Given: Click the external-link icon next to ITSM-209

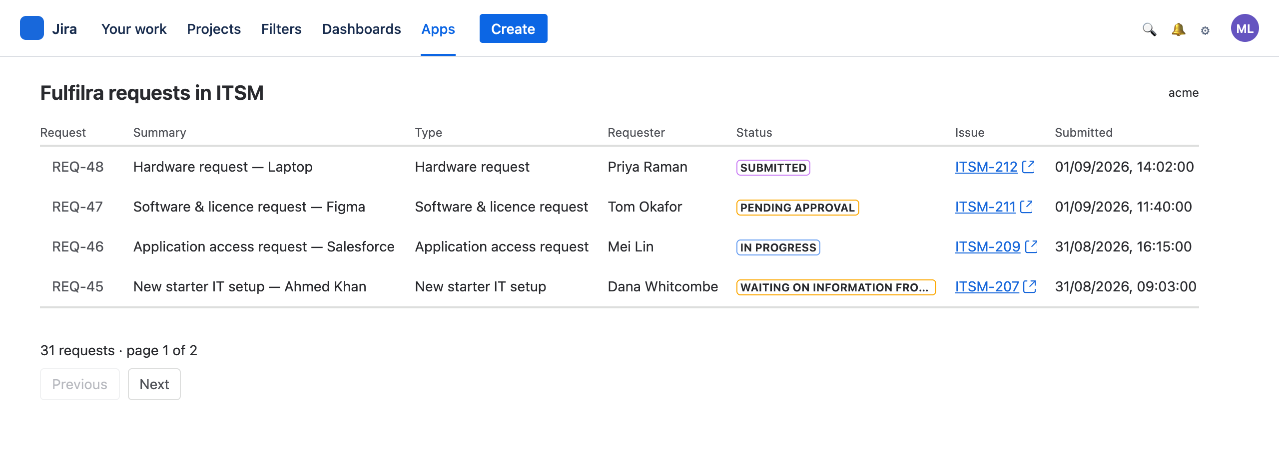Looking at the screenshot, I should click(x=1031, y=246).
